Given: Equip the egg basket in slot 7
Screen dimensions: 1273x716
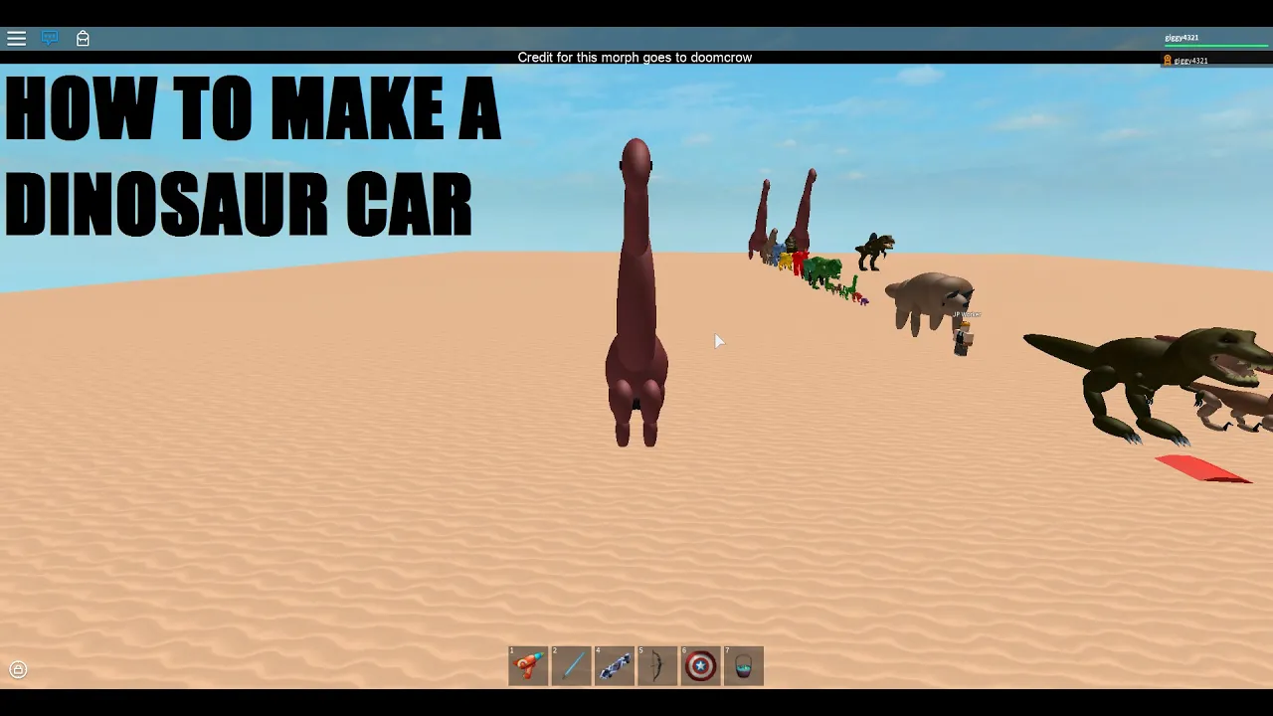Looking at the screenshot, I should click(x=743, y=665).
